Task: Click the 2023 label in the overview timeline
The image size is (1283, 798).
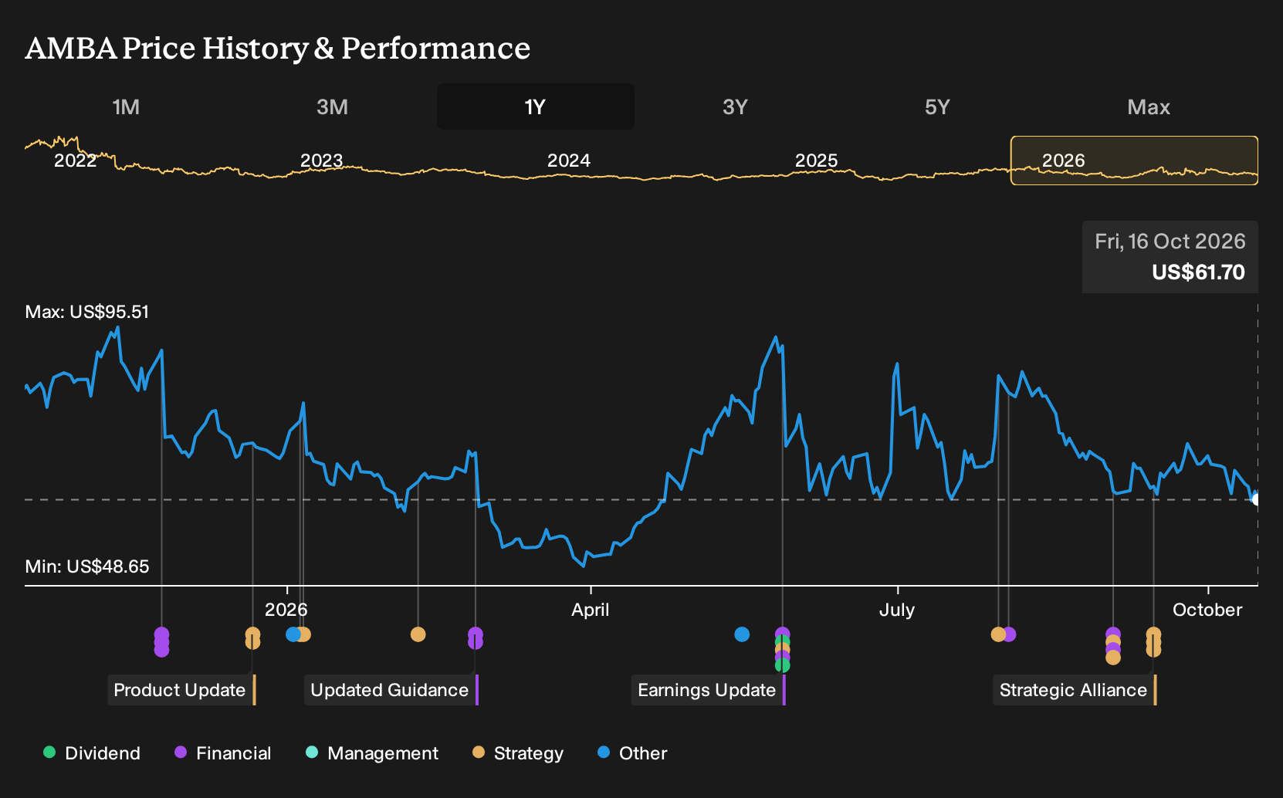Action: [321, 161]
